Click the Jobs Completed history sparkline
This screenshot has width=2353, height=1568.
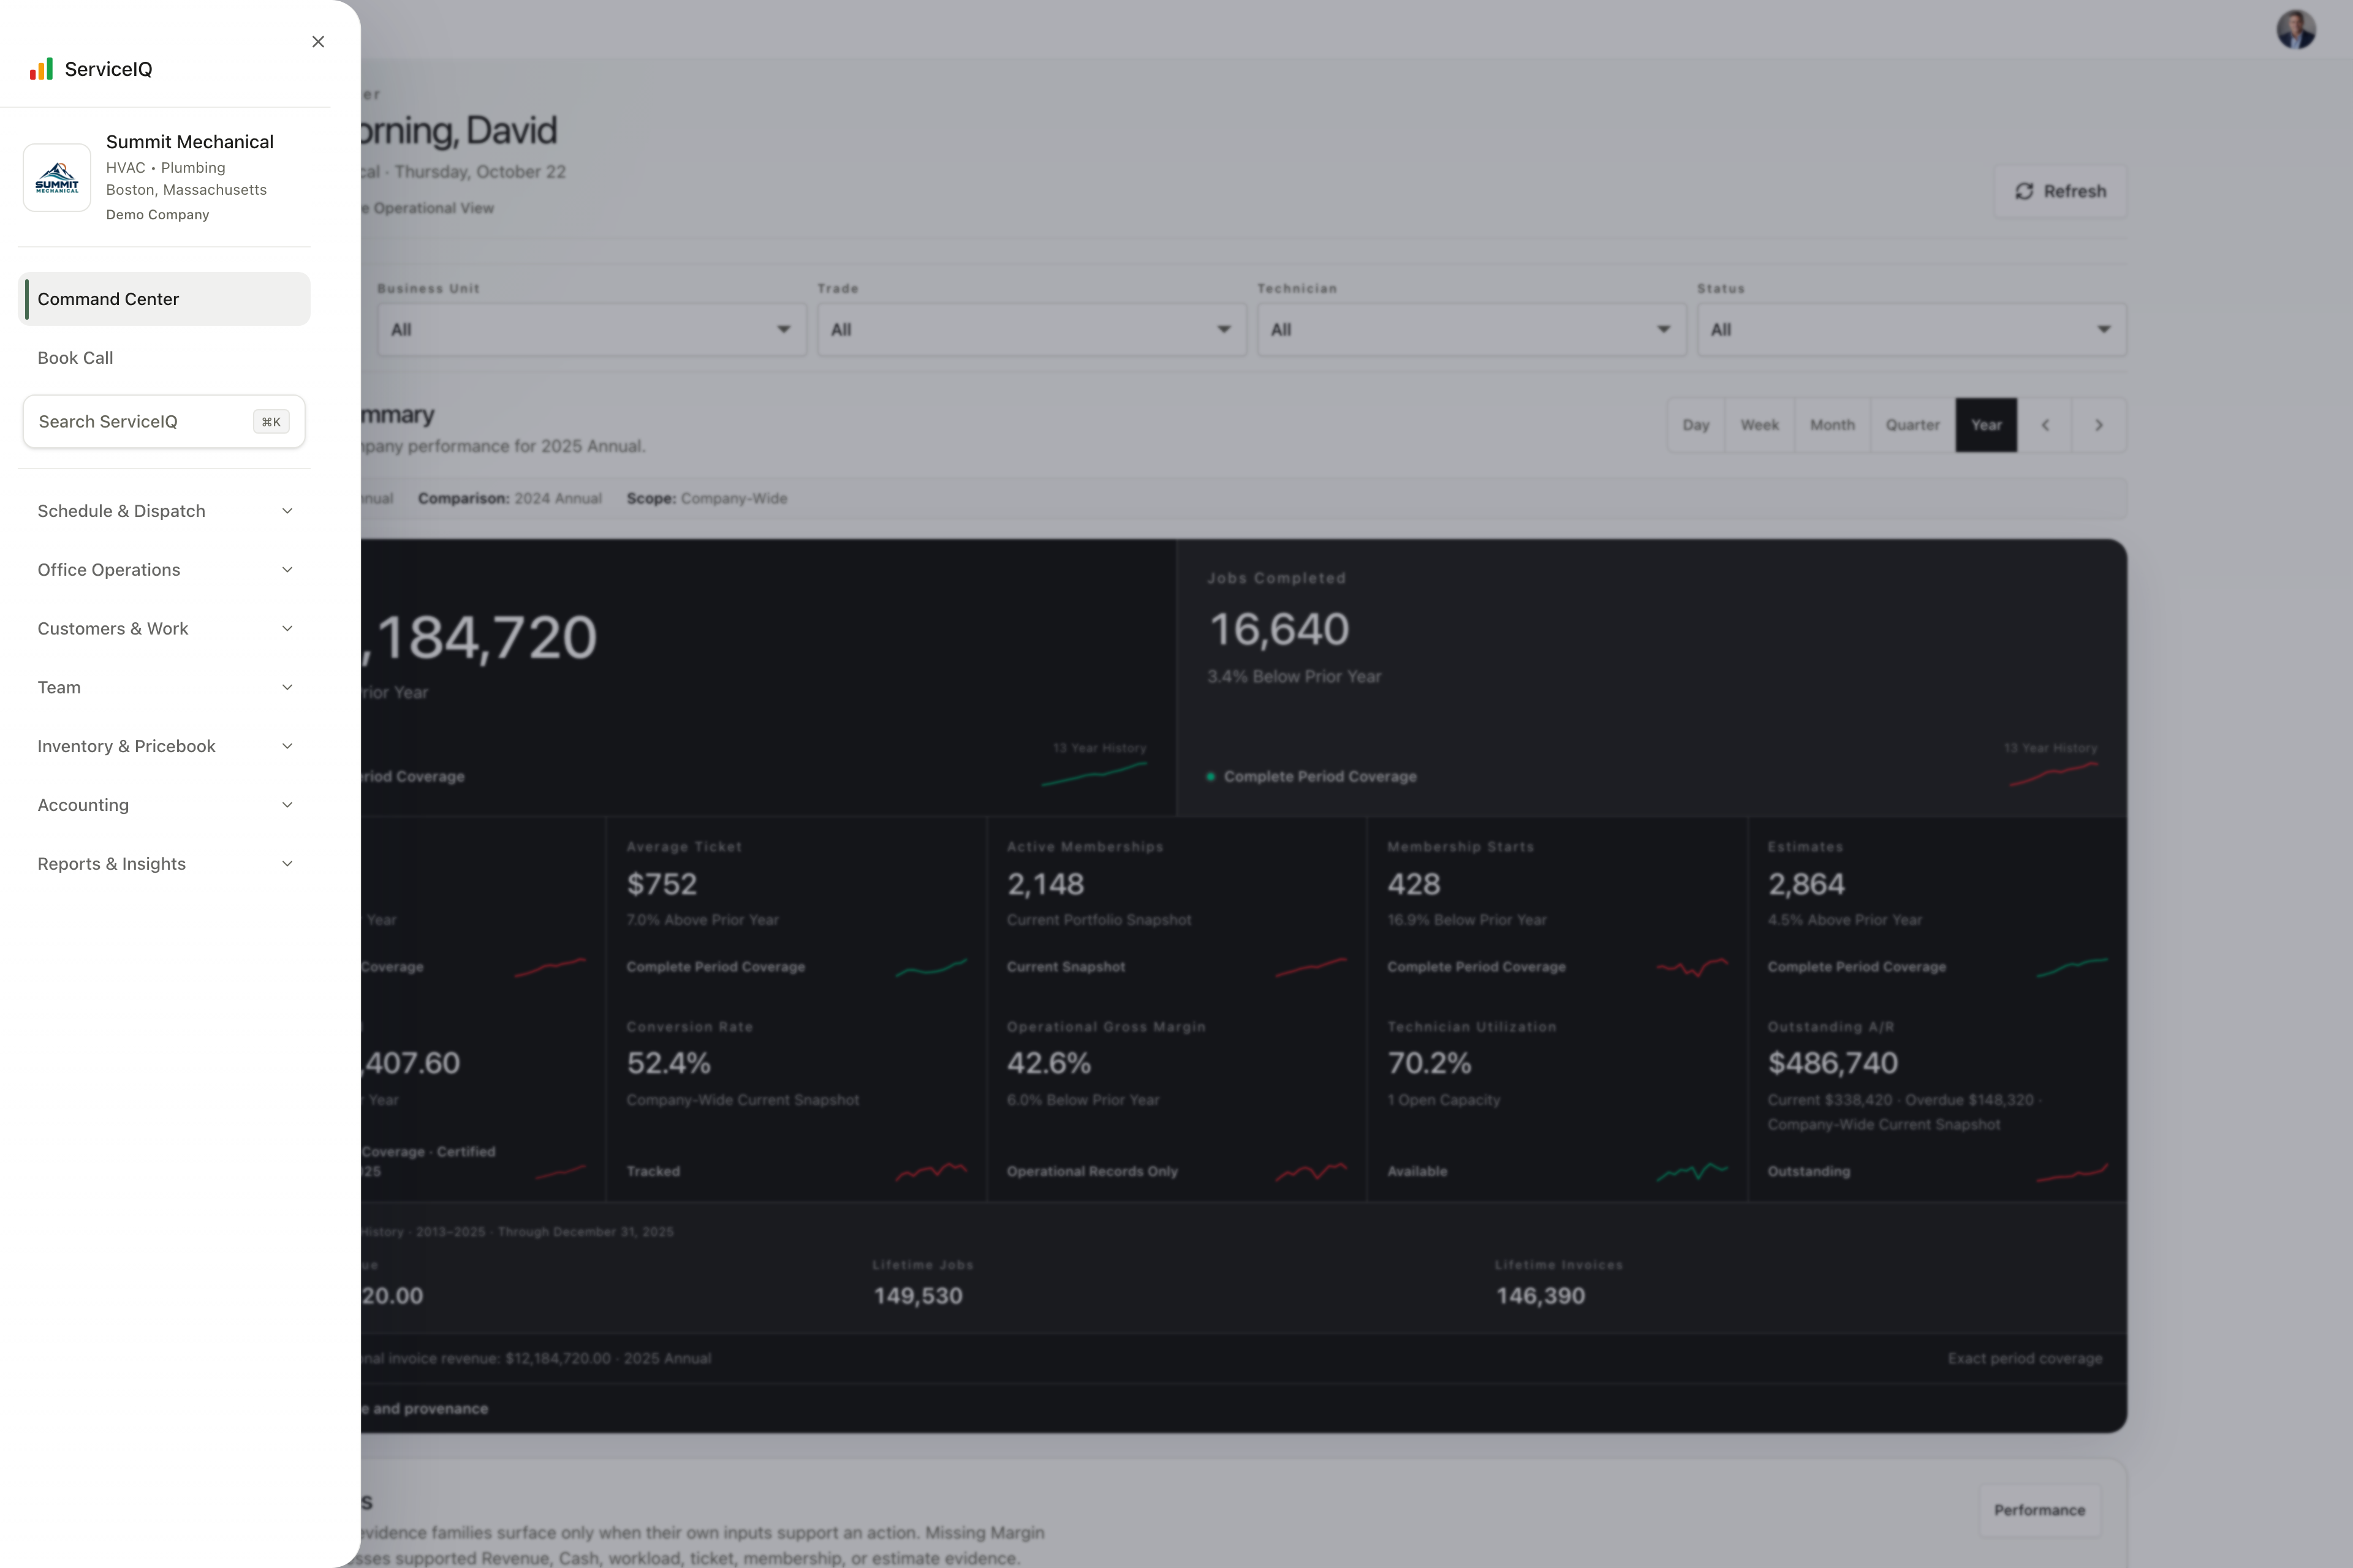click(2053, 773)
